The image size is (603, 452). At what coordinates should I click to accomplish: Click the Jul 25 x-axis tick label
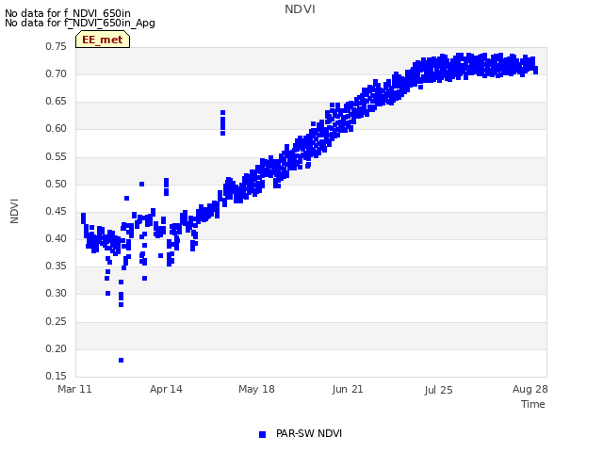click(438, 390)
